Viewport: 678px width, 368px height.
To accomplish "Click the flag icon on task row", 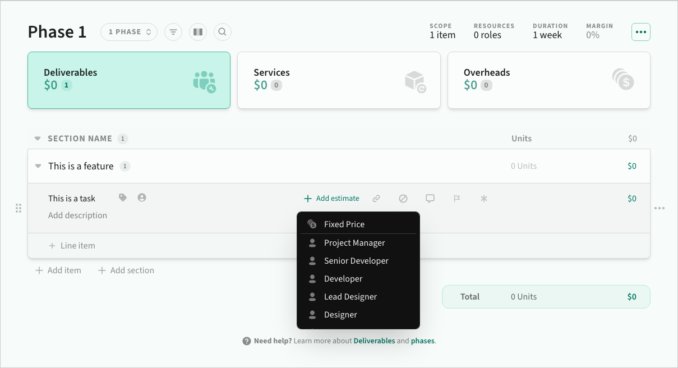I will point(457,199).
